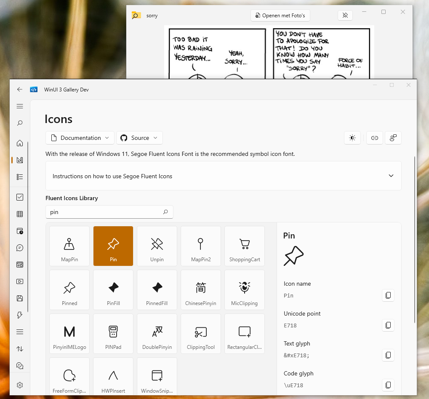Dismiss pinning in the Photos notification banner
The image size is (429, 399).
coord(345,15)
